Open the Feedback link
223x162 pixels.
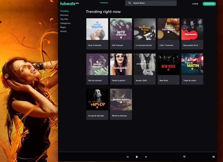click(104, 3)
